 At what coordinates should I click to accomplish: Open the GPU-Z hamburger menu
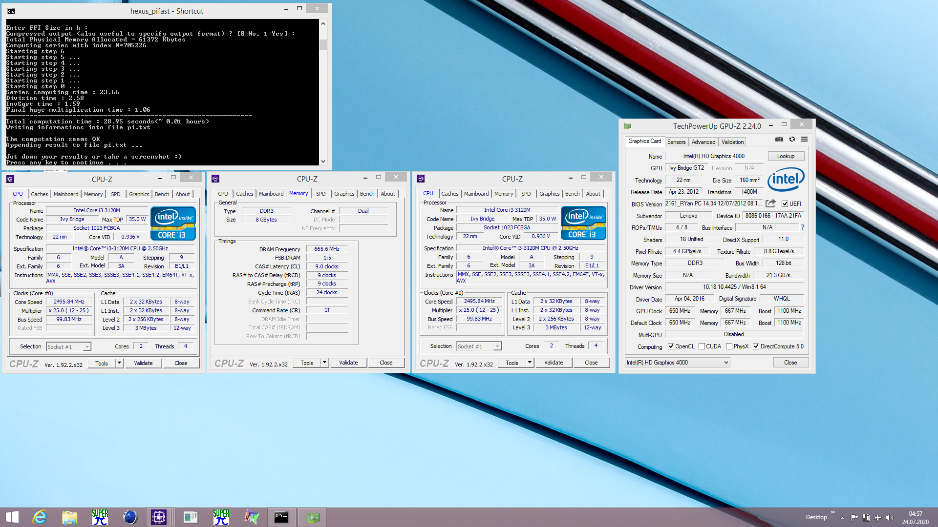point(805,140)
